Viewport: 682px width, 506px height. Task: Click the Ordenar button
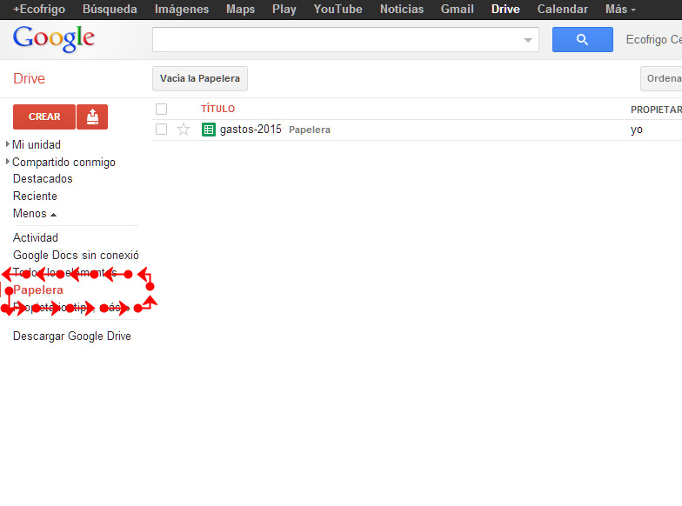[x=661, y=78]
